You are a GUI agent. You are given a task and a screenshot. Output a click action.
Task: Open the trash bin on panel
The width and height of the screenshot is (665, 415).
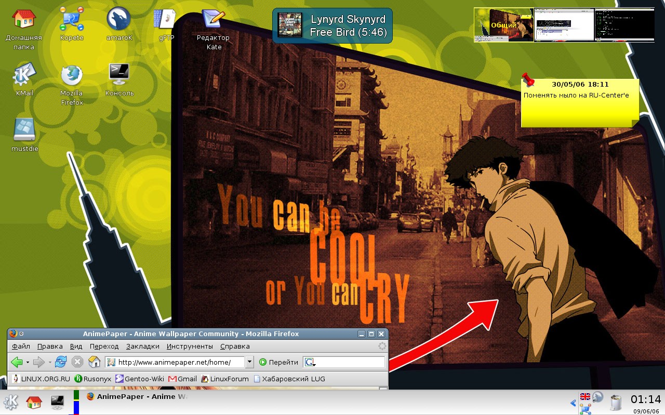click(x=616, y=403)
